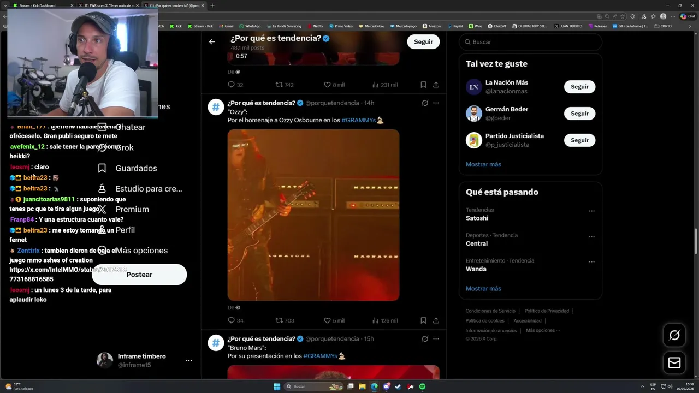Screen dimensions: 699x393
Task: Open the Más opciones sidebar item
Action: pos(132,251)
